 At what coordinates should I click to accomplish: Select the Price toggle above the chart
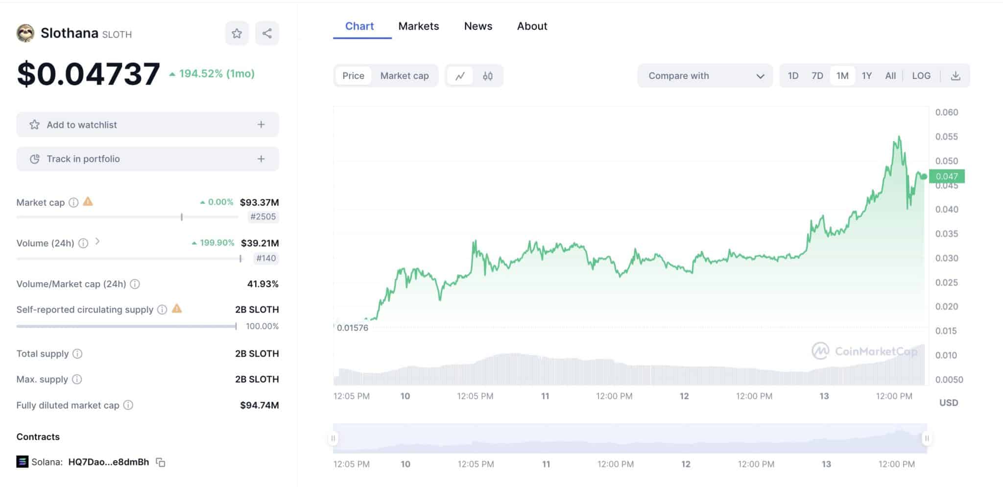pyautogui.click(x=354, y=75)
